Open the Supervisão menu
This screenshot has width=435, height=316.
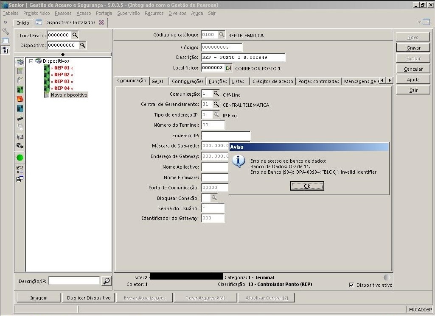tap(128, 13)
